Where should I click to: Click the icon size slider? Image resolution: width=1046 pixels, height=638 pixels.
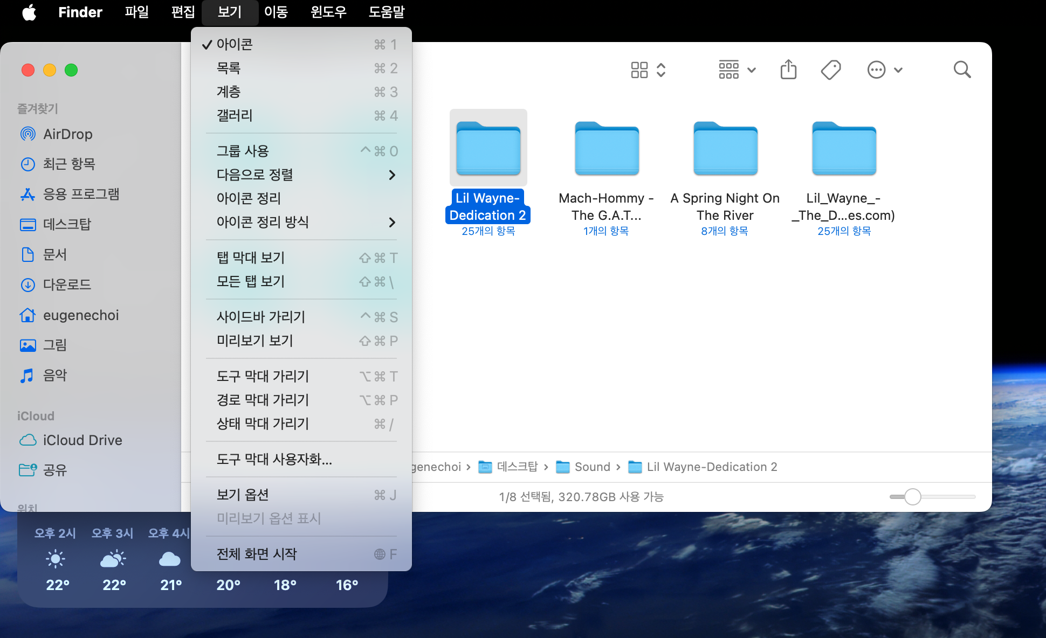(912, 496)
